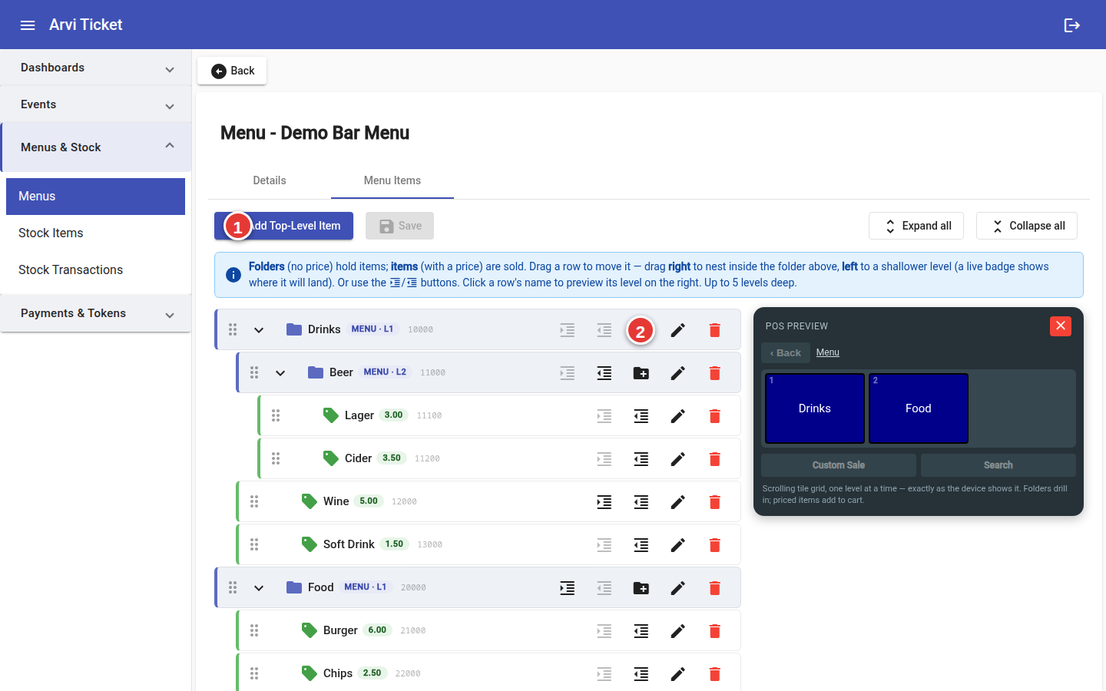This screenshot has width=1106, height=691.
Task: Expand the Payments & Tokens section
Action: pyautogui.click(x=95, y=313)
